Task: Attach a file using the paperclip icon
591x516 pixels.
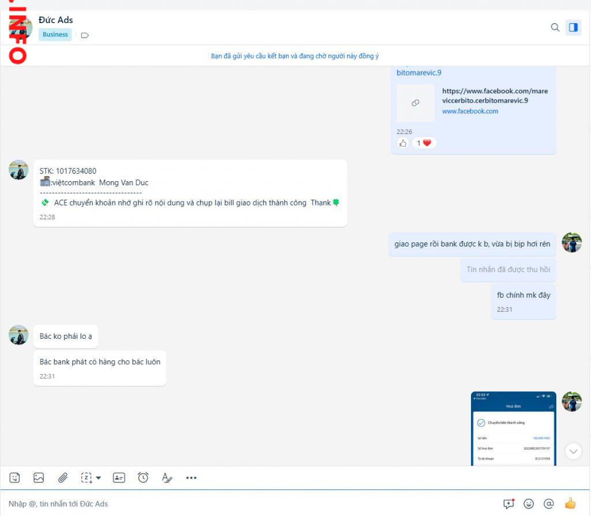Action: pyautogui.click(x=63, y=477)
